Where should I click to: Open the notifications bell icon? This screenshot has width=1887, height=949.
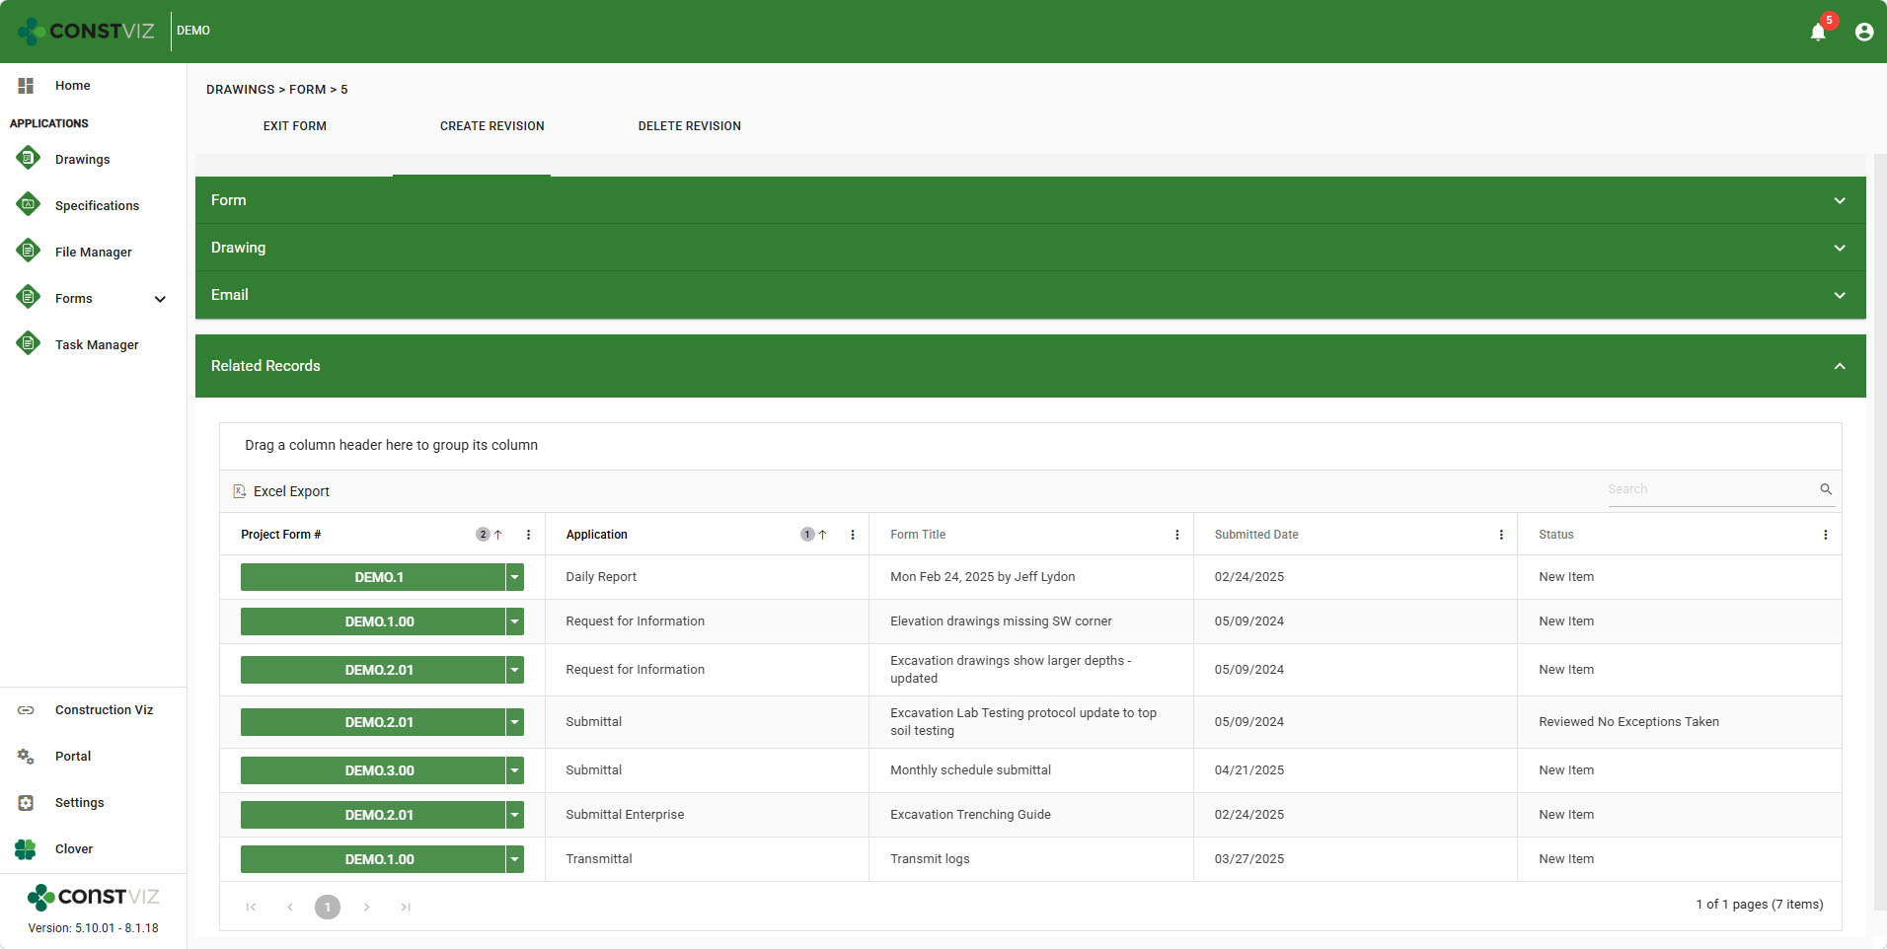click(x=1818, y=32)
